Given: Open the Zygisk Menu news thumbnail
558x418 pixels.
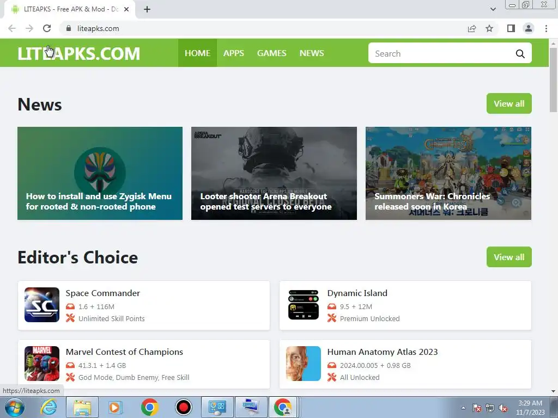Looking at the screenshot, I should point(100,173).
